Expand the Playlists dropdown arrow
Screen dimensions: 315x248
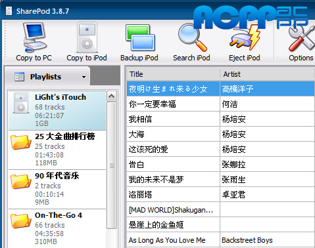click(84, 77)
